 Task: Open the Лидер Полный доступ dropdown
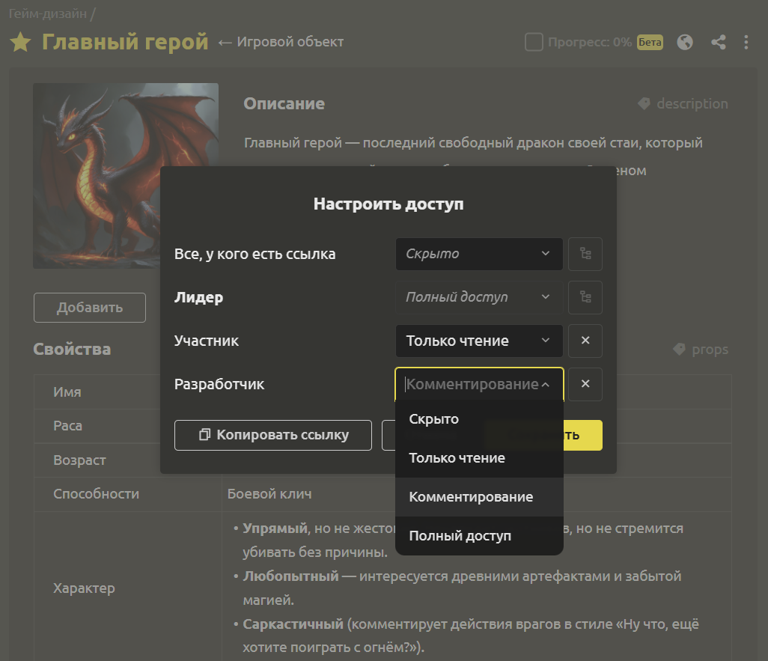tap(479, 297)
